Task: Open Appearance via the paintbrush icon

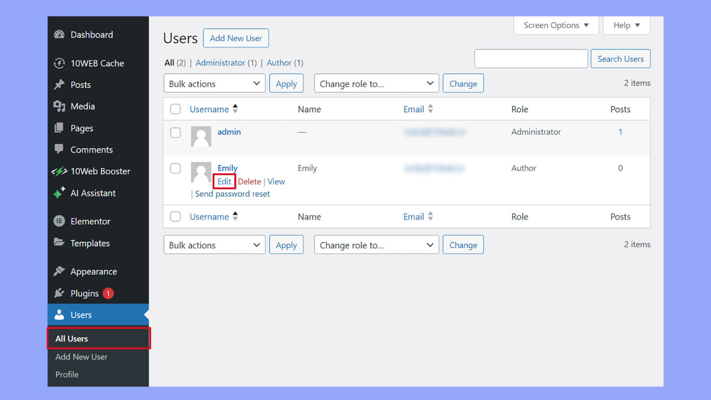Action: click(59, 271)
